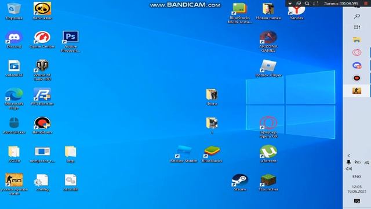Launch the BlueStacks shortcut beside Roblox Studio
The height and width of the screenshot is (209, 371).
click(x=212, y=154)
